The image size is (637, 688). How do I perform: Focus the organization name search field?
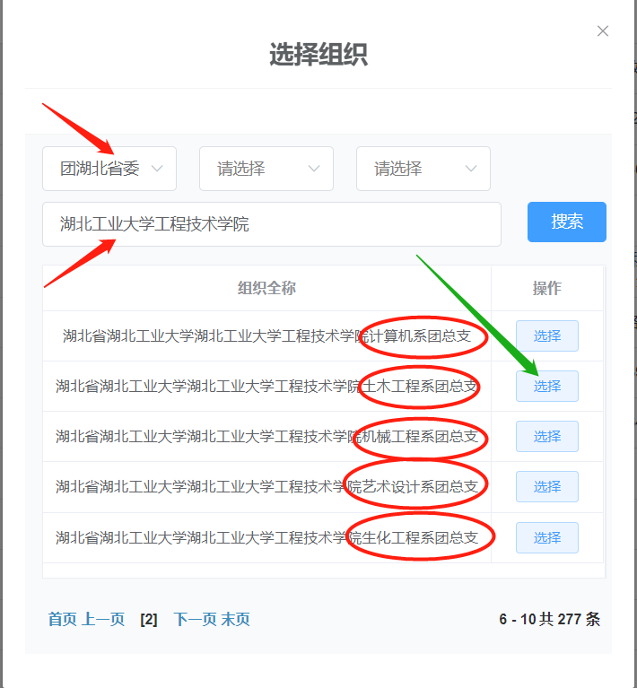pyautogui.click(x=271, y=224)
